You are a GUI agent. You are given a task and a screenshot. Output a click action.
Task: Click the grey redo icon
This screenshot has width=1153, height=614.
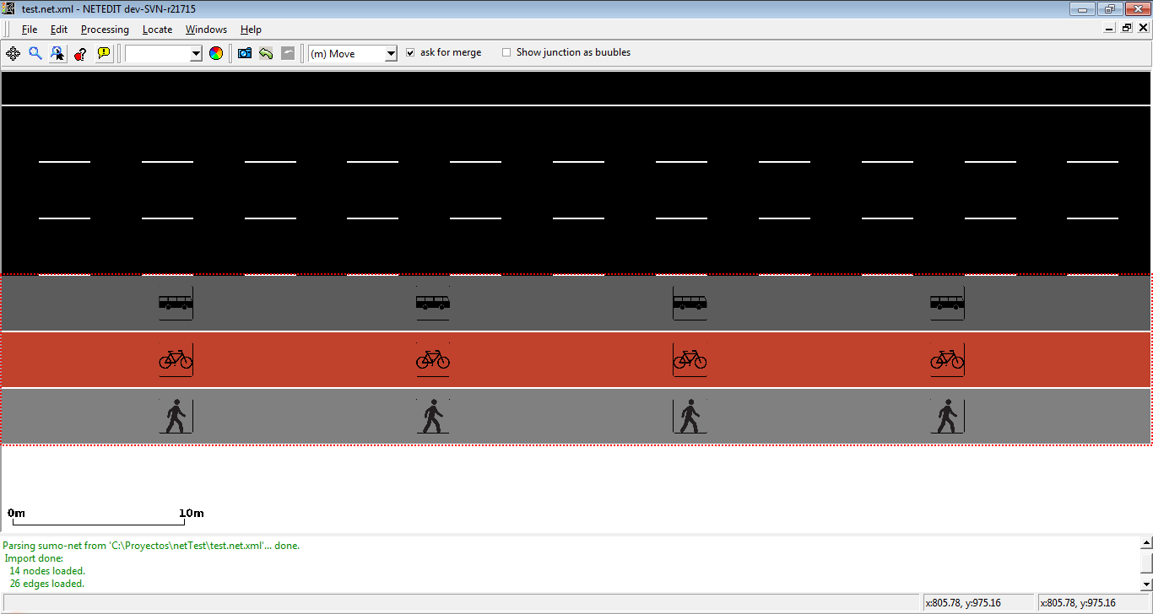click(288, 53)
